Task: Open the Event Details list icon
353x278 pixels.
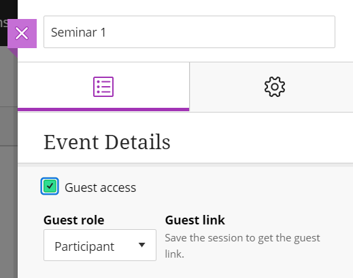Action: pos(103,87)
